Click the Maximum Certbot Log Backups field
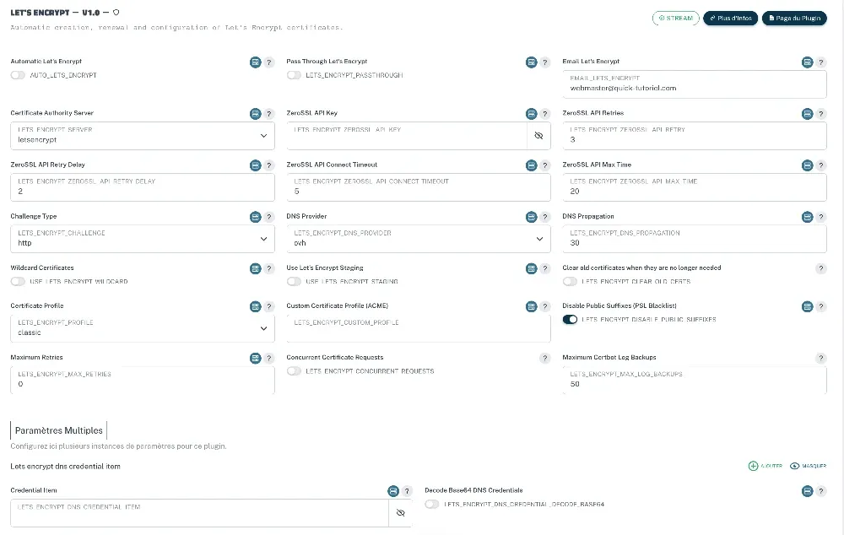 click(x=695, y=380)
